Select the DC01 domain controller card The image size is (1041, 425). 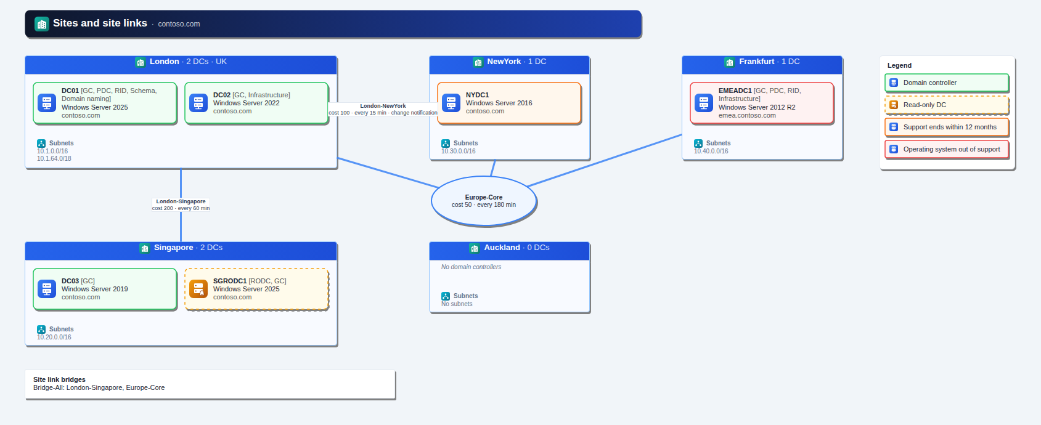(x=105, y=103)
